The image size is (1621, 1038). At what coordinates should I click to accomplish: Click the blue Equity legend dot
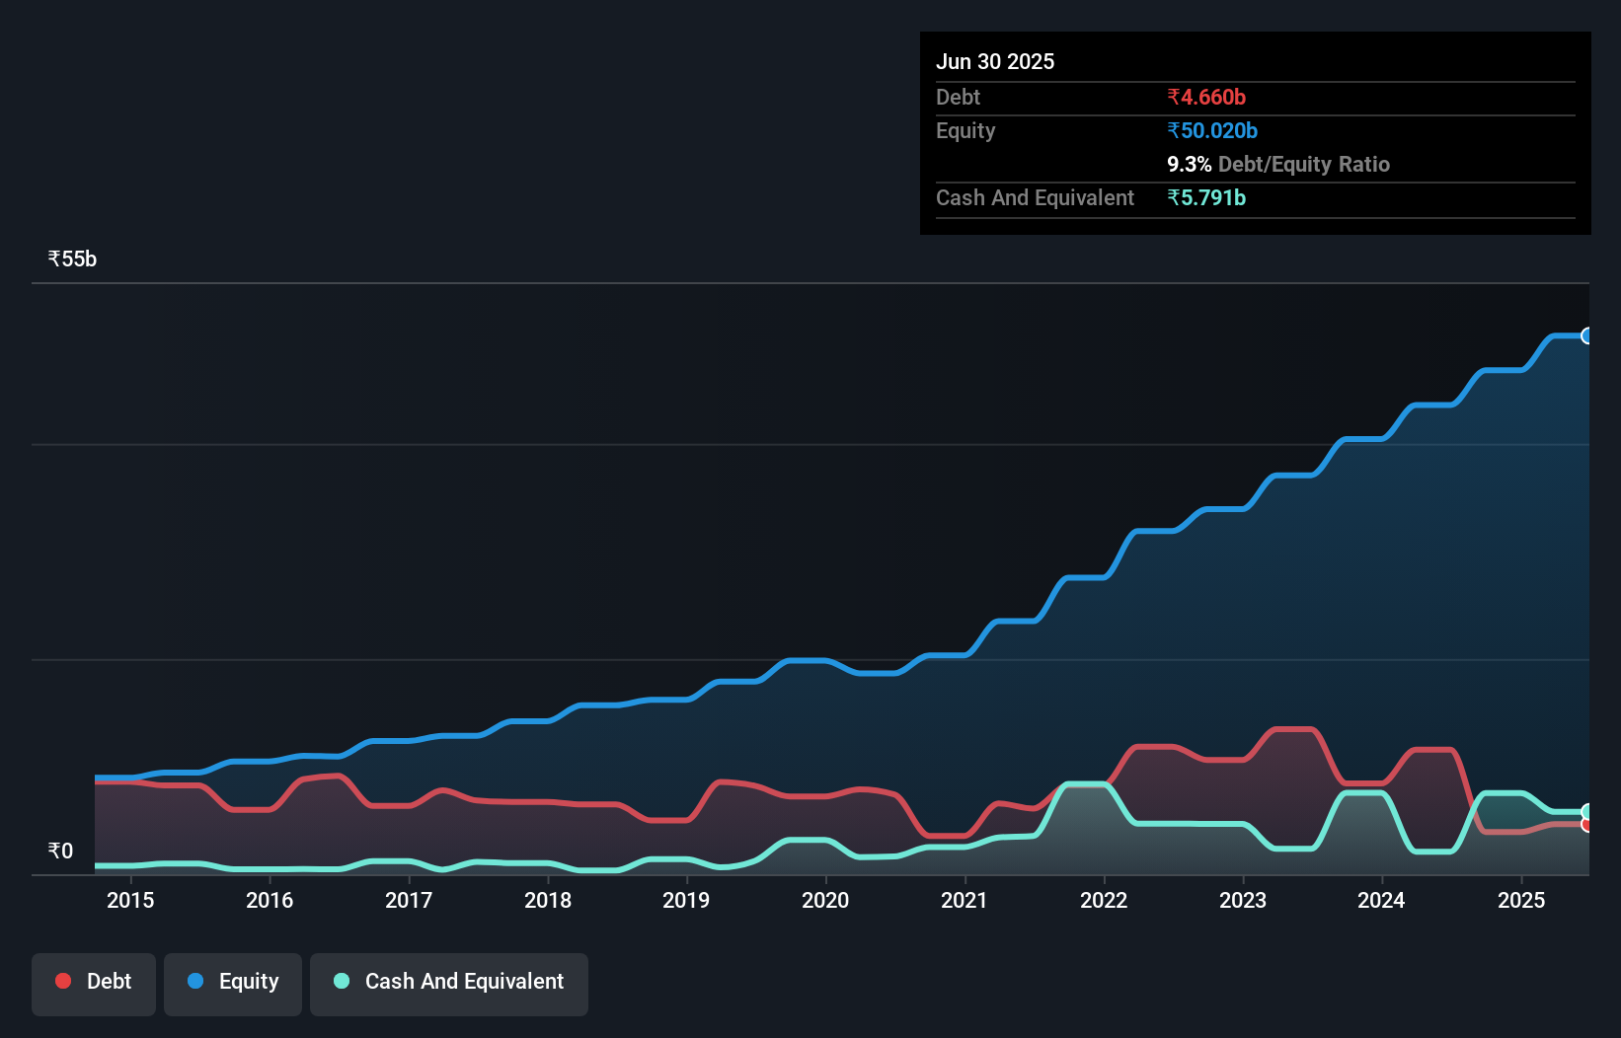click(x=195, y=981)
